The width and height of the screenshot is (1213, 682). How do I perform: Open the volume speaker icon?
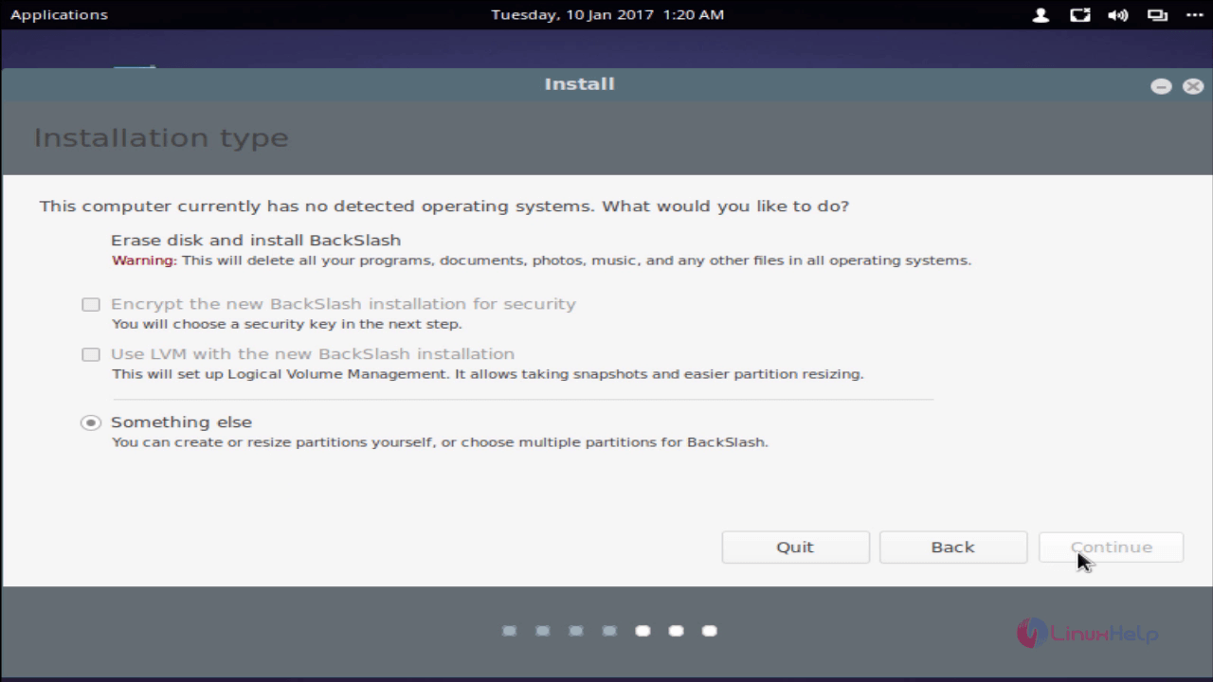click(1118, 15)
